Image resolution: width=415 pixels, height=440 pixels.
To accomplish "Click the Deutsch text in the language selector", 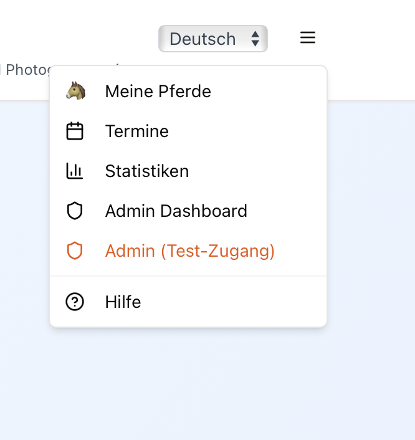I will point(202,39).
